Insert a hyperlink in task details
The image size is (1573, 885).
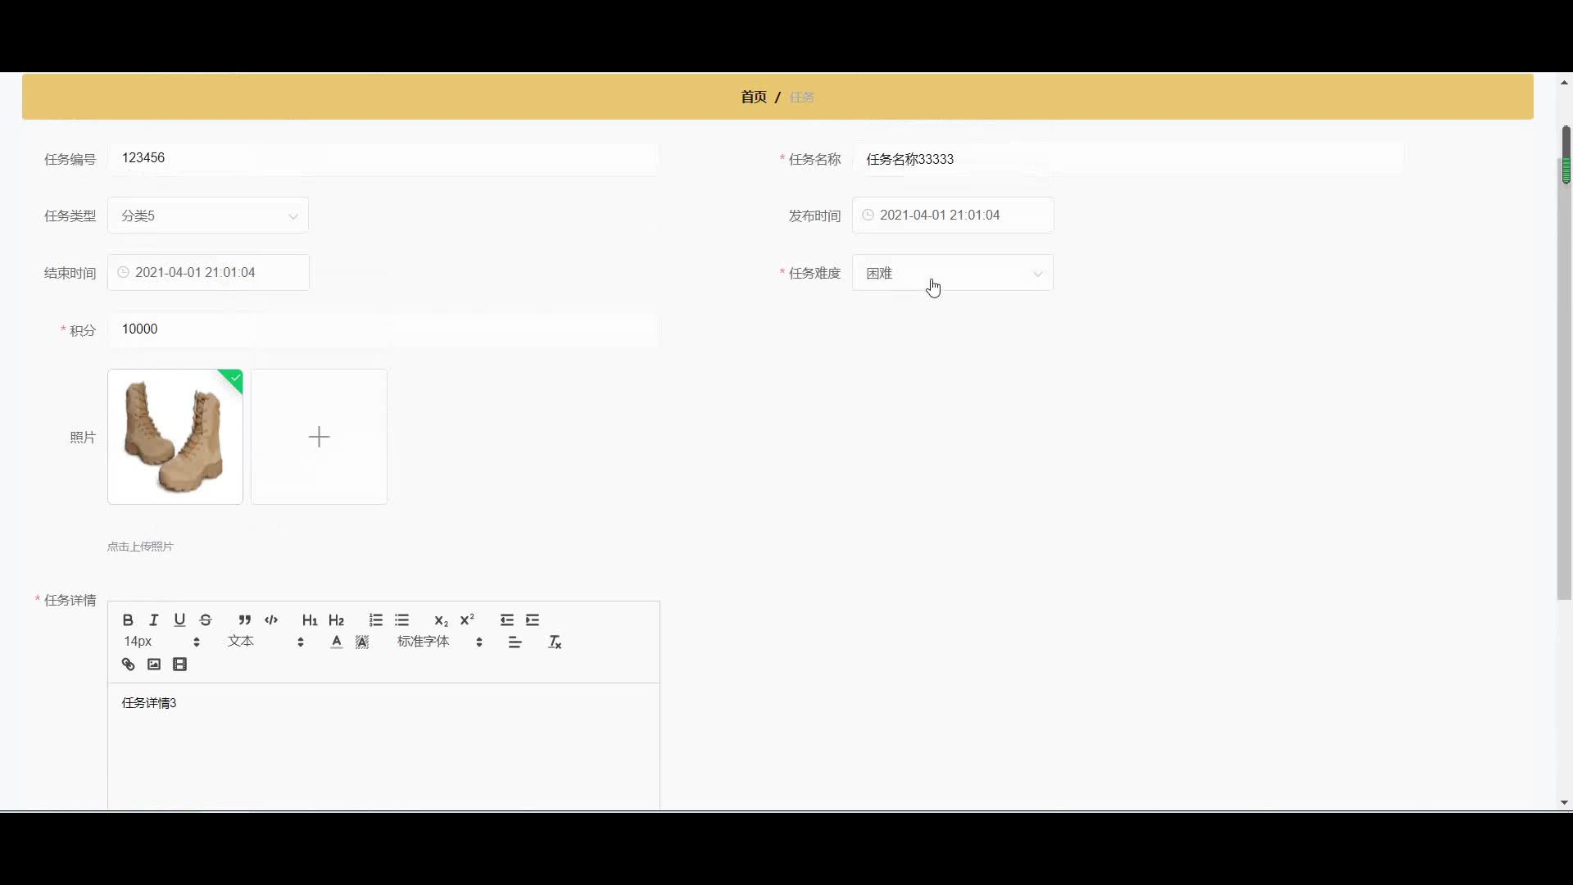[128, 665]
